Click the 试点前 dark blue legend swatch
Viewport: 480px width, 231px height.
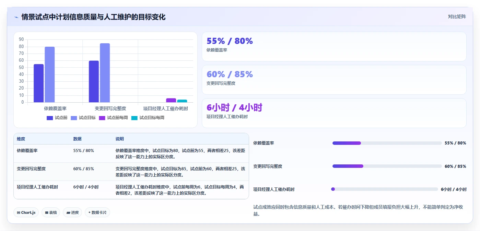(x=50, y=118)
